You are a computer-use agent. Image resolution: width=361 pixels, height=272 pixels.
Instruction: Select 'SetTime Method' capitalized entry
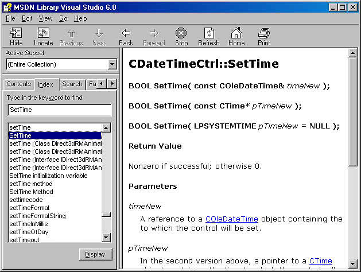point(55,192)
